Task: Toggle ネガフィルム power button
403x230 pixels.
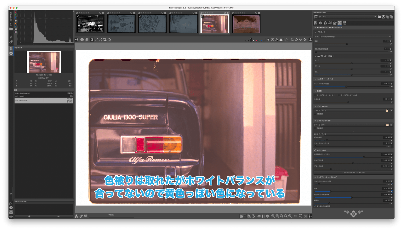Action: click(315, 150)
